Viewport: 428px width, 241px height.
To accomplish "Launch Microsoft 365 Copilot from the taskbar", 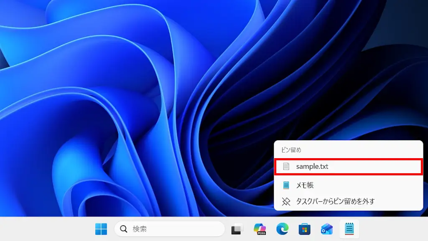I will pos(260,229).
